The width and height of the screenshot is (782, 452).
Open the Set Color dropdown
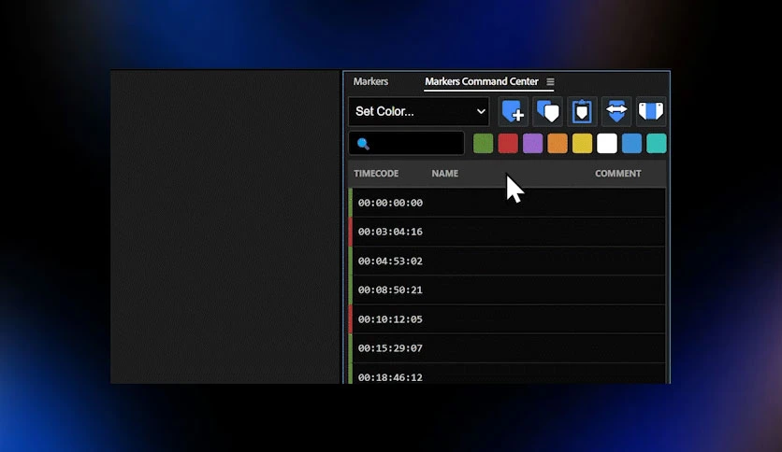pyautogui.click(x=419, y=111)
